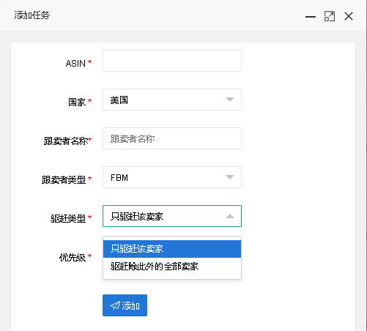Open the 国家 dropdown showing 美国
This screenshot has height=331, width=367.
(172, 100)
